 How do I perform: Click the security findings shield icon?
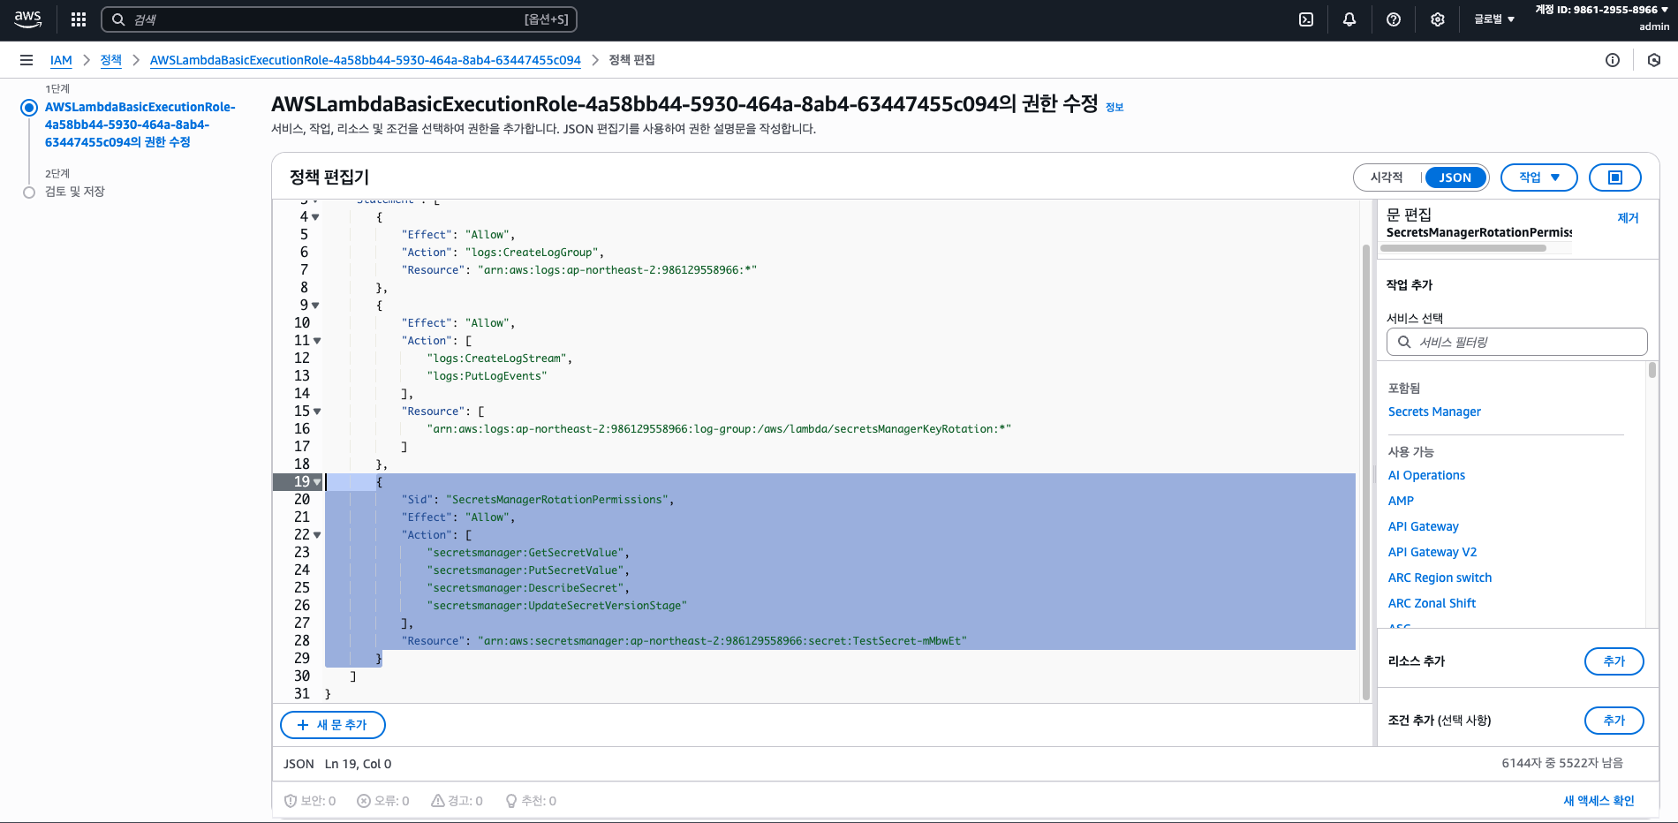pyautogui.click(x=291, y=801)
